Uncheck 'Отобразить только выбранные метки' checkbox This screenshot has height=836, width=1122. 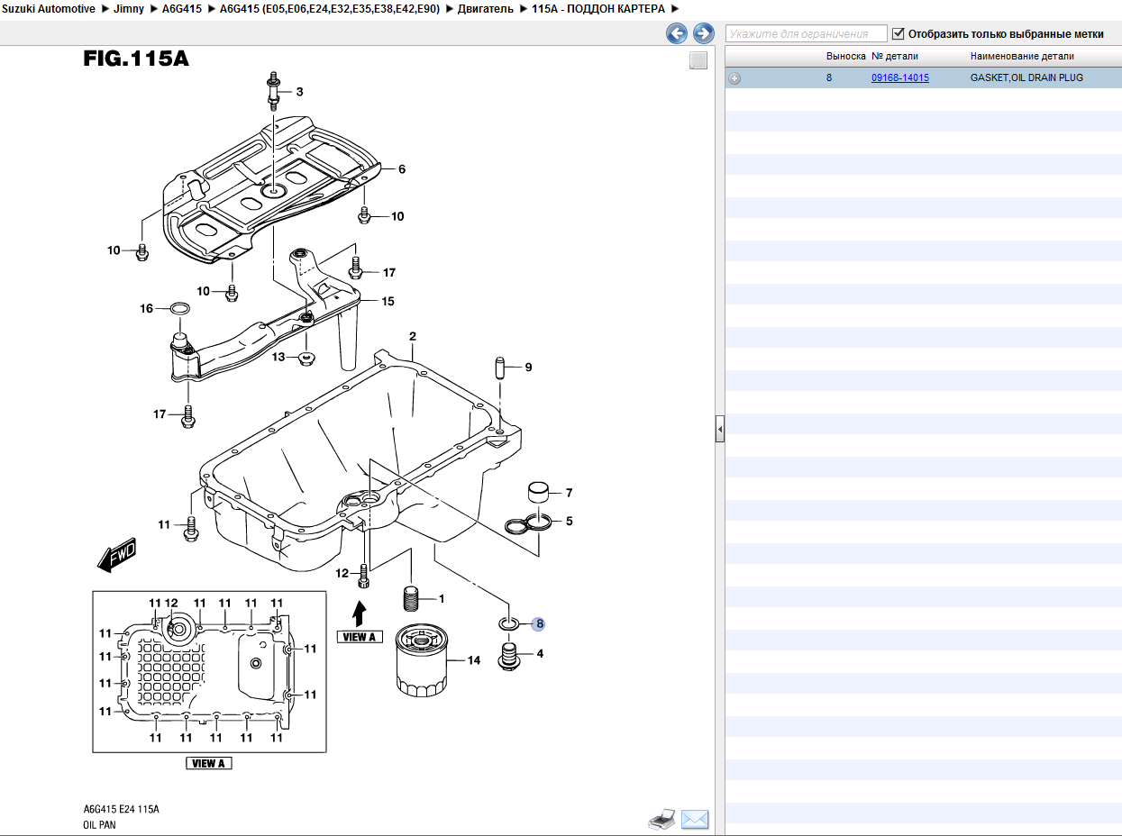coord(898,34)
